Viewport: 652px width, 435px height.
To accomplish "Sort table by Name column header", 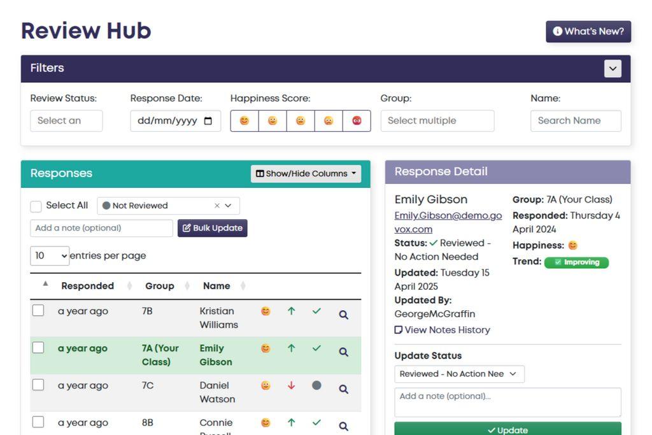I will pos(216,286).
